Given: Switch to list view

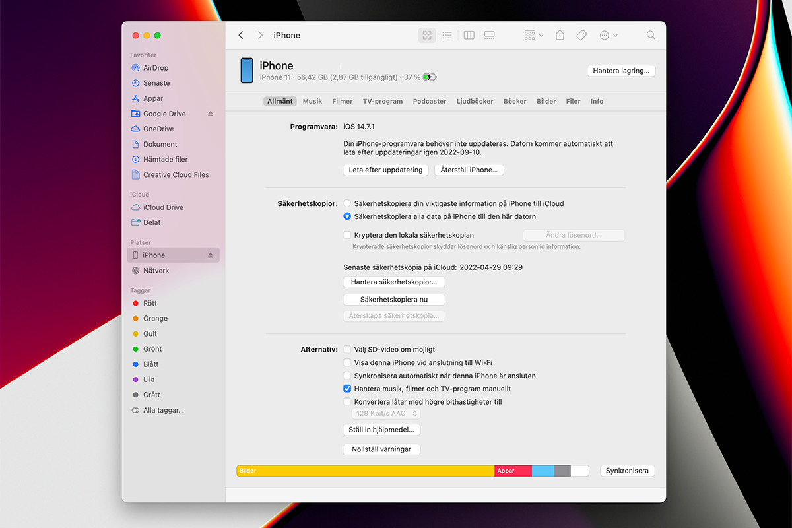Looking at the screenshot, I should [447, 35].
